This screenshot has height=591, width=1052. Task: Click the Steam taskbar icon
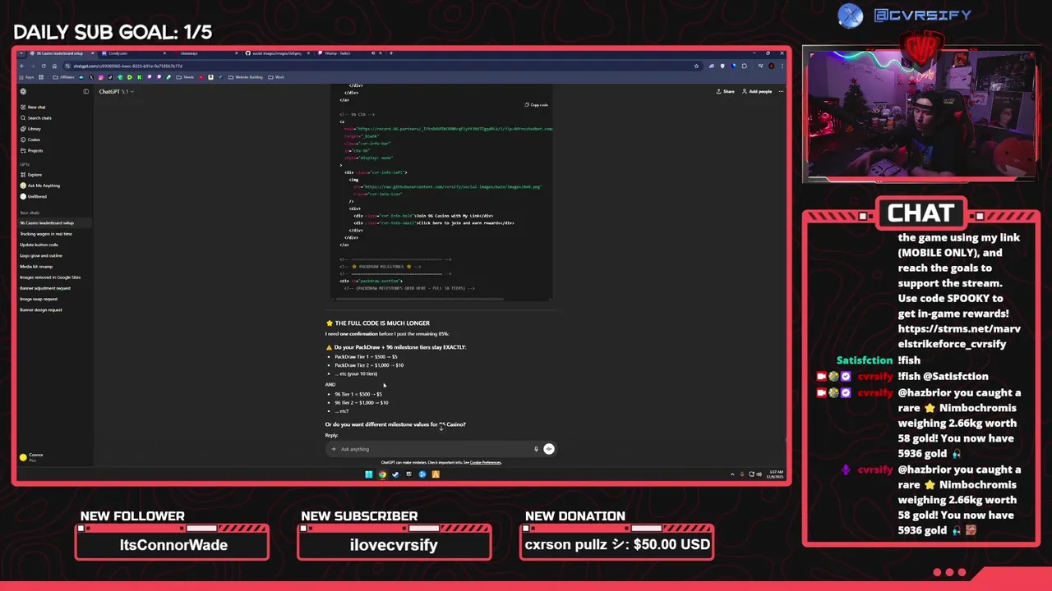coord(395,474)
